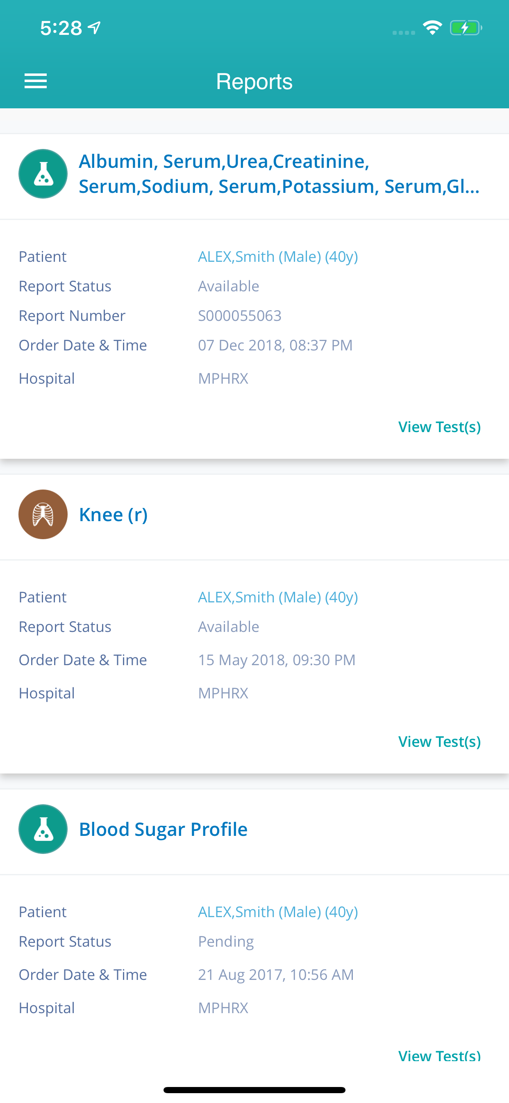
Task: Tap the battery charging indicator
Action: 466,28
